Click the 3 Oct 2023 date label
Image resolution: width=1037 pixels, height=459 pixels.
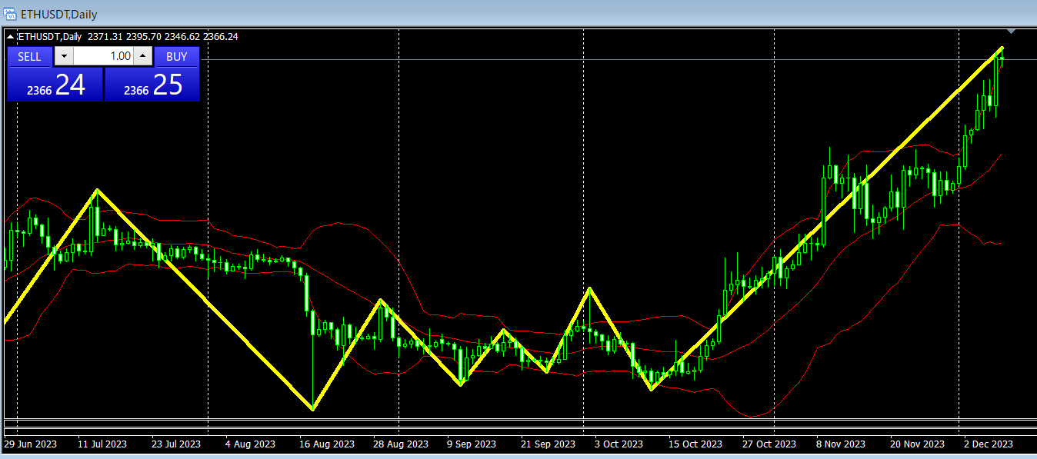click(x=618, y=444)
